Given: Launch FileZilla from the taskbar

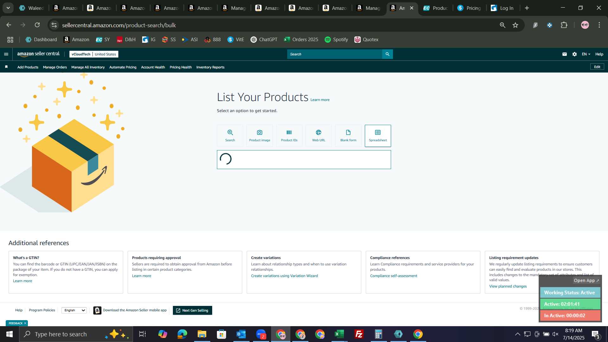Looking at the screenshot, I should [359, 334].
